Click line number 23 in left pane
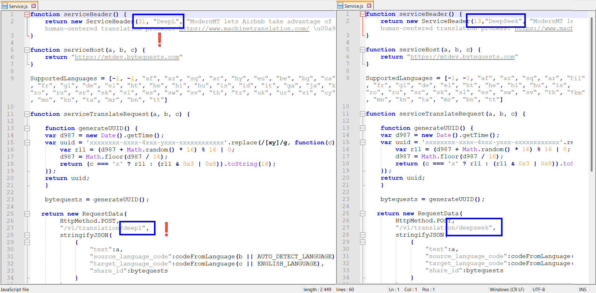The height and width of the screenshot is (293, 596). (x=10, y=199)
